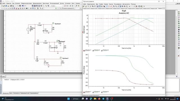The width and height of the screenshot is (180, 101).
Task: Toggle V(Пробник3) checkbox under amplitude plot
Action: click(x=102, y=50)
